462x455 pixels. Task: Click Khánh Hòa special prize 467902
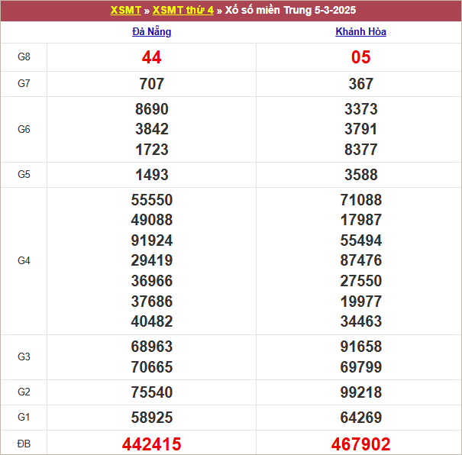point(361,444)
